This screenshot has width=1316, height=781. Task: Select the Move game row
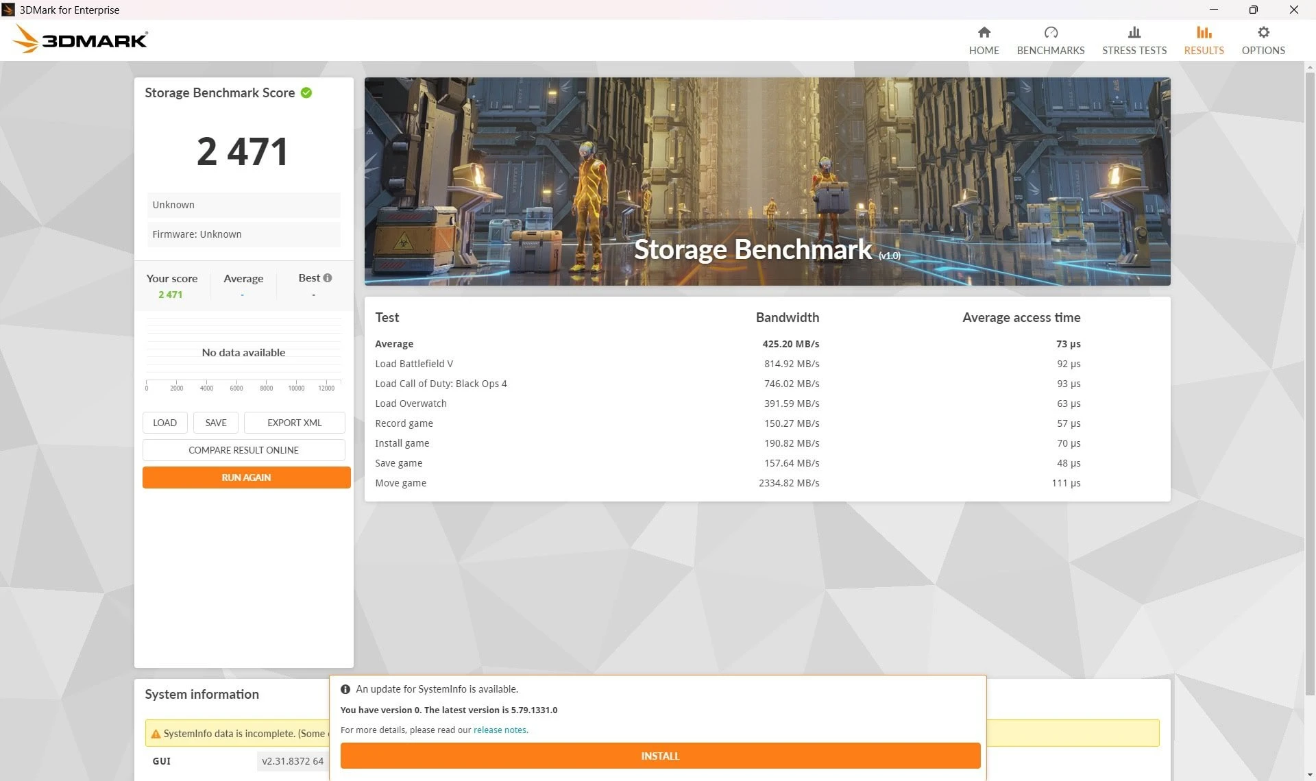[x=766, y=483]
